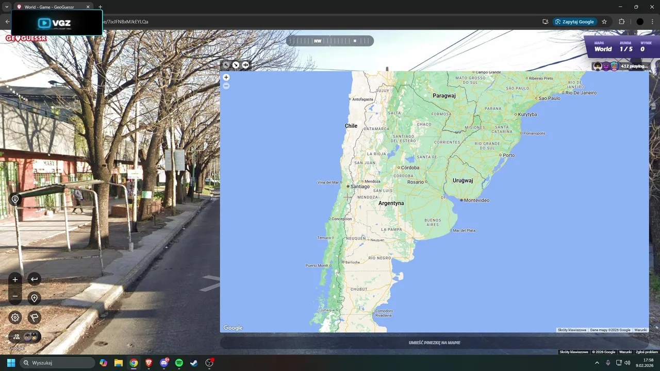Toggle the guess map sticky pin

[x=245, y=65]
